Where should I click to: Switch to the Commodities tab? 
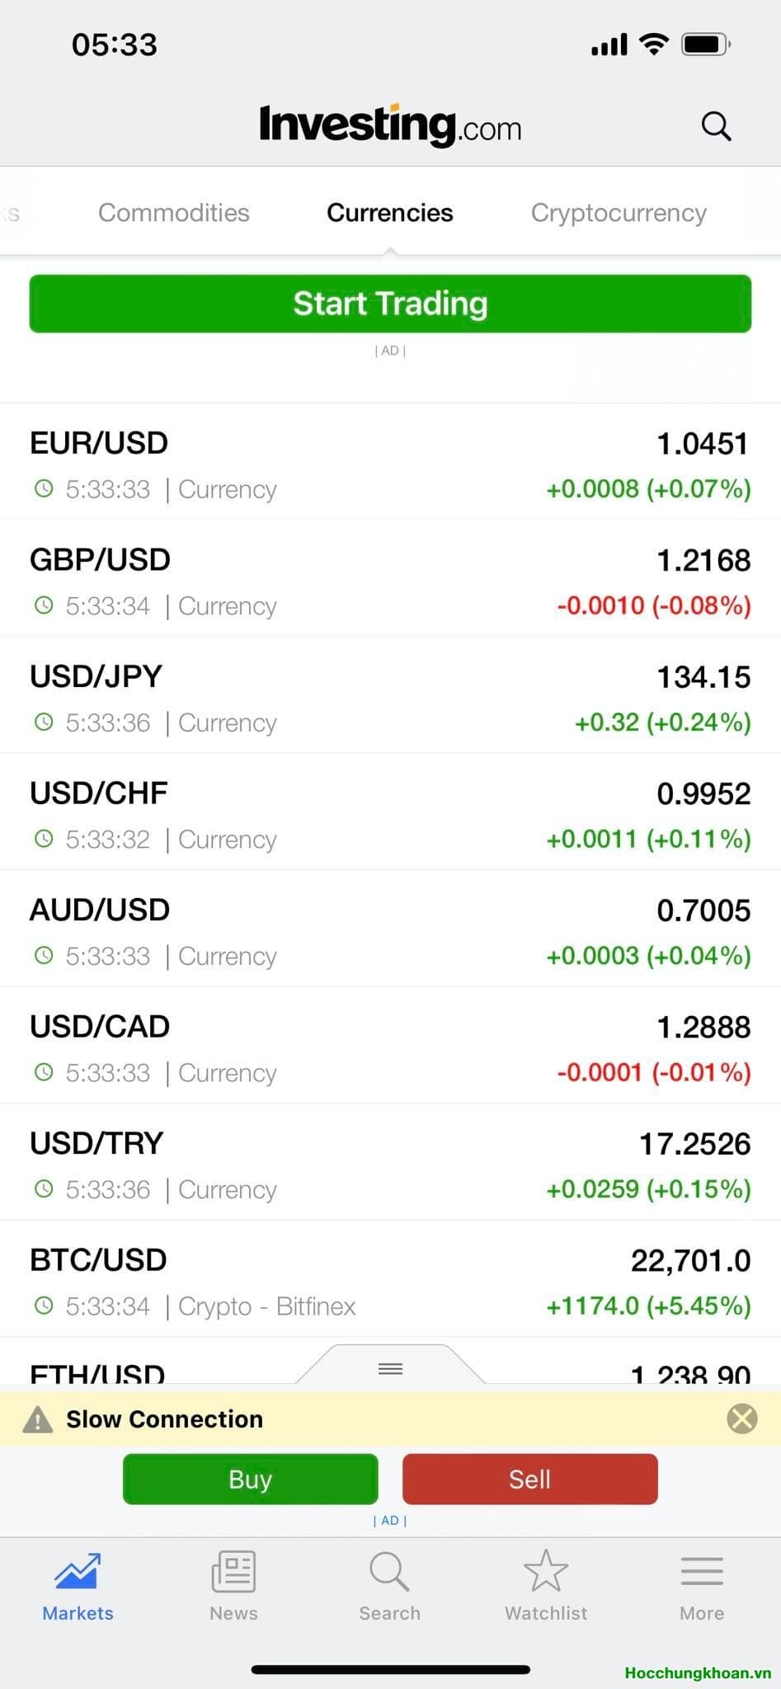click(x=174, y=213)
